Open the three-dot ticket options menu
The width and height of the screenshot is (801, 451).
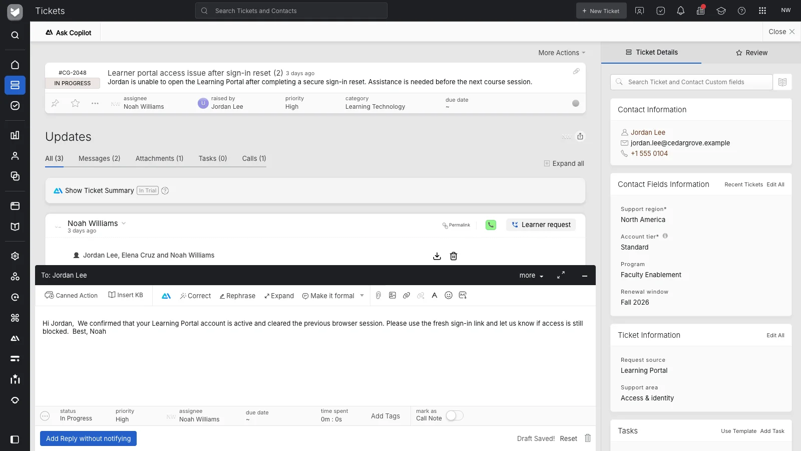point(95,103)
